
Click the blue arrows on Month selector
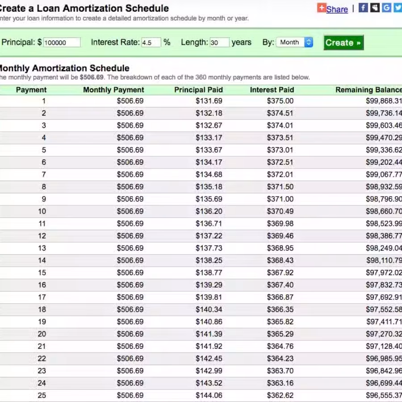(x=309, y=42)
